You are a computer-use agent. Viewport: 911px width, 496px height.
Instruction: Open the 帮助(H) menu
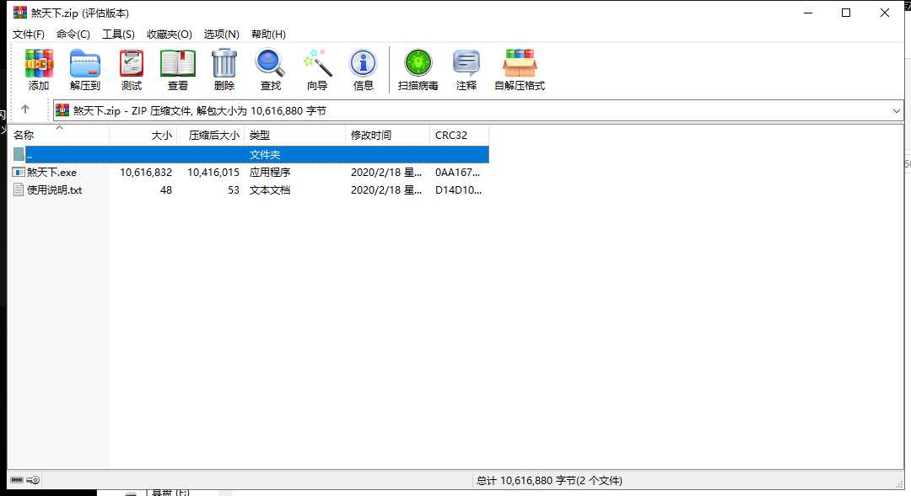(x=268, y=35)
